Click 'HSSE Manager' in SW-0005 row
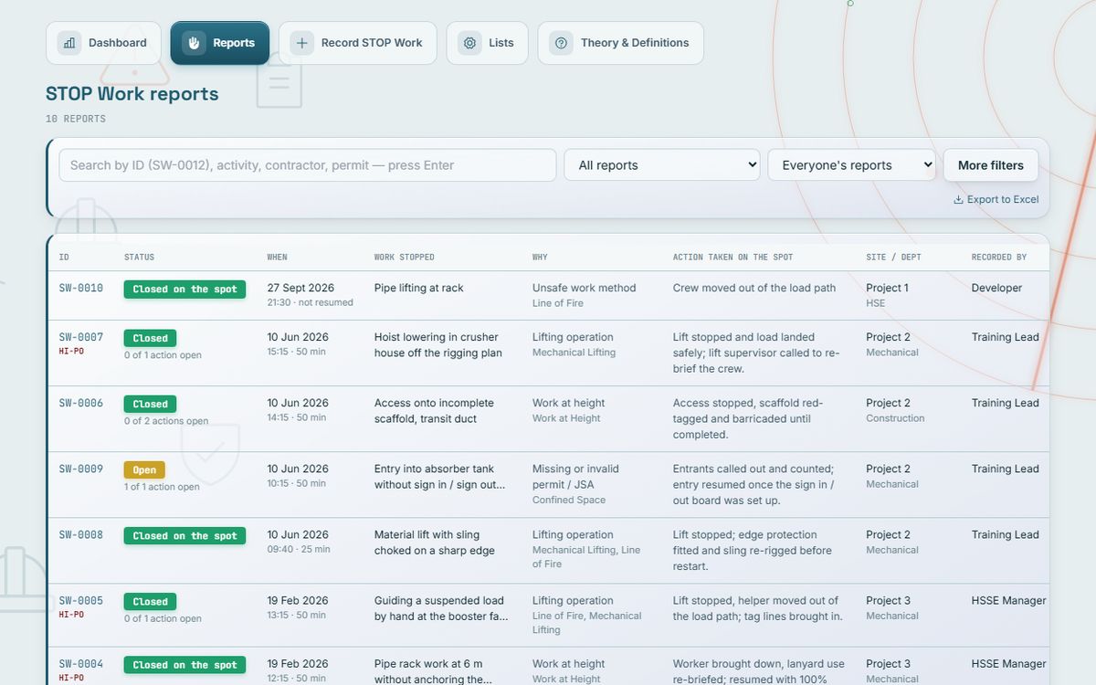Viewport: 1096px width, 685px height. click(1008, 601)
